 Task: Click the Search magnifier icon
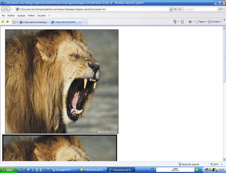click(220, 9)
